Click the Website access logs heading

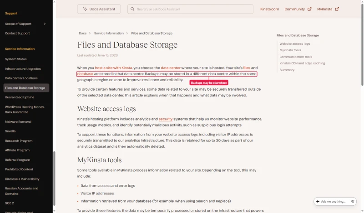coord(106,109)
